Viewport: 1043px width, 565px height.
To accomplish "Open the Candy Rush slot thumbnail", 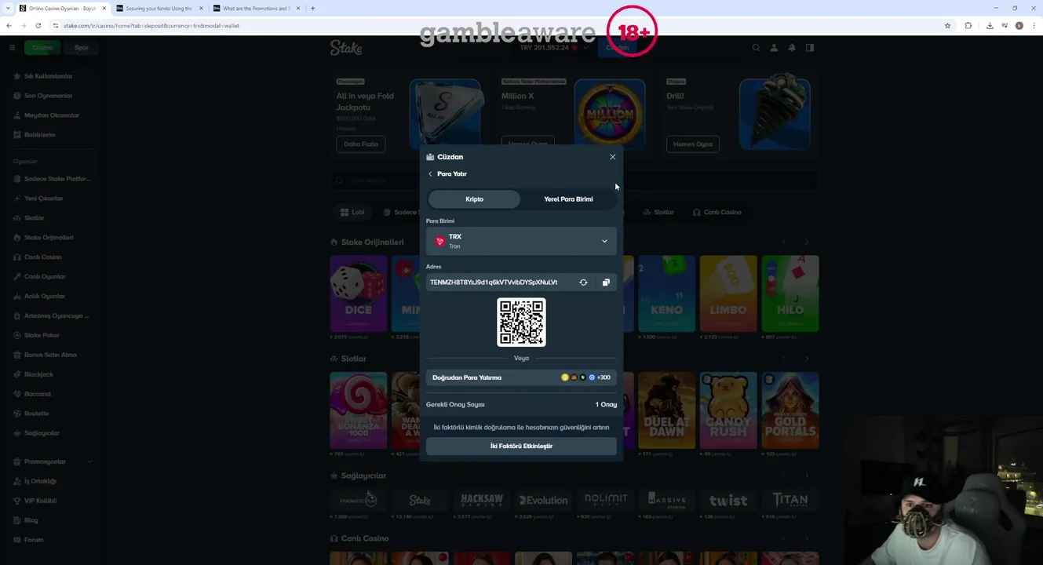I will click(x=728, y=410).
